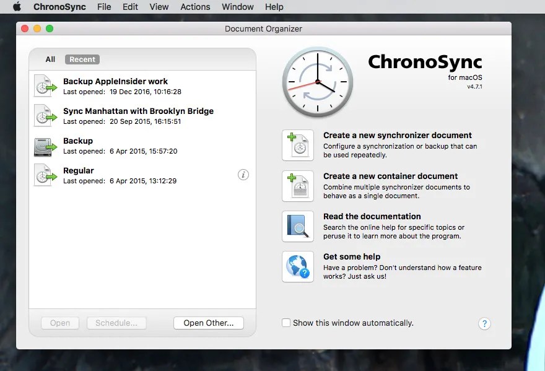Click the Backup container document icon
Image resolution: width=545 pixels, height=371 pixels.
pyautogui.click(x=44, y=145)
